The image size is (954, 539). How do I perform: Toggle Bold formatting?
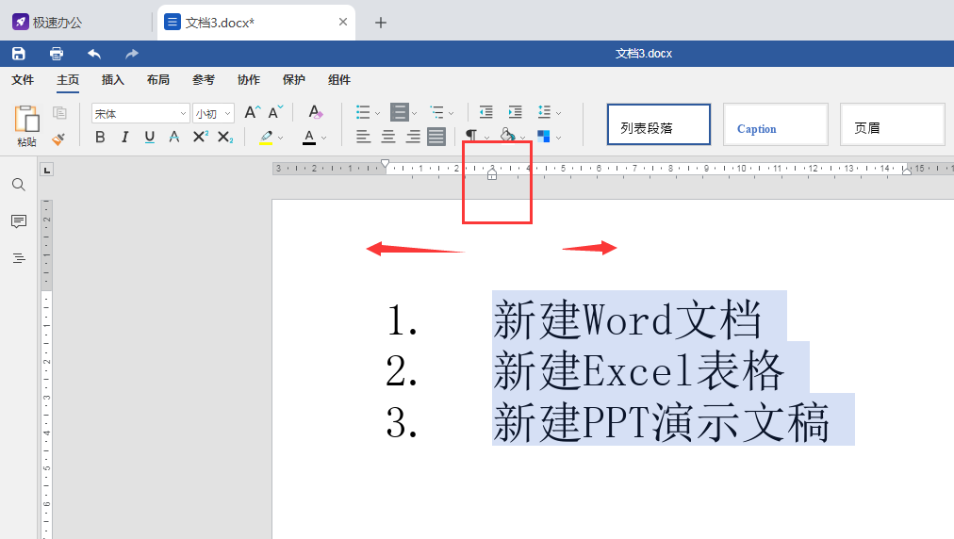[100, 138]
